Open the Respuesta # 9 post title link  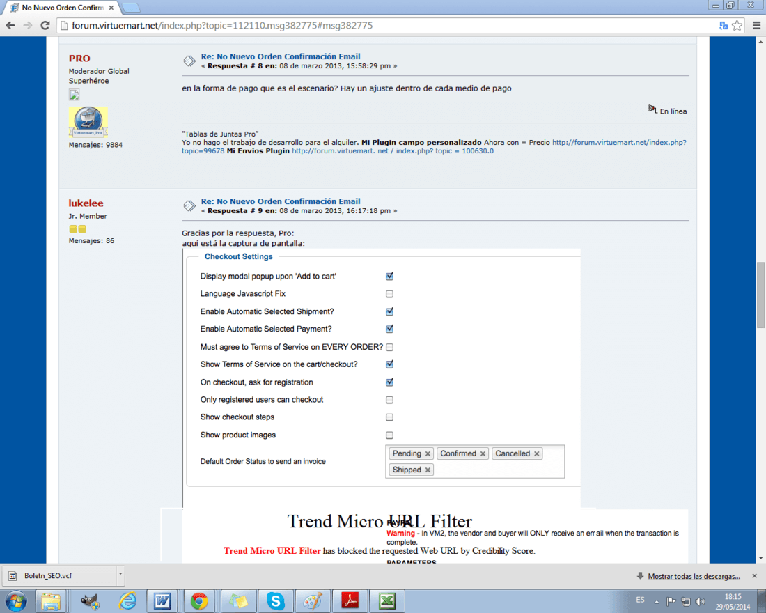coord(281,201)
